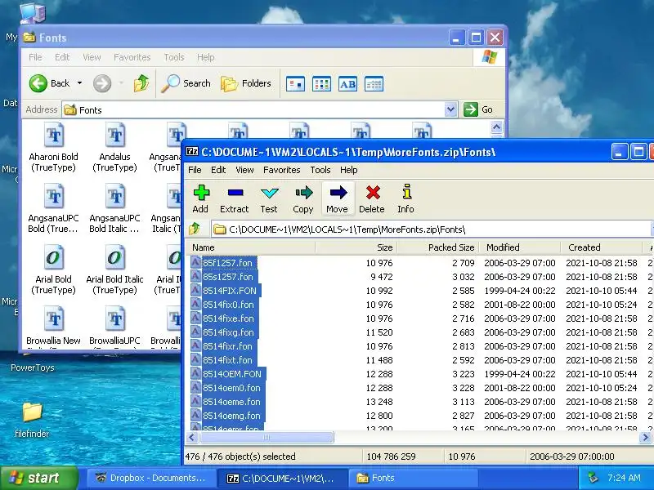Switch Fonts window to List view
This screenshot has width=654, height=490.
click(321, 84)
